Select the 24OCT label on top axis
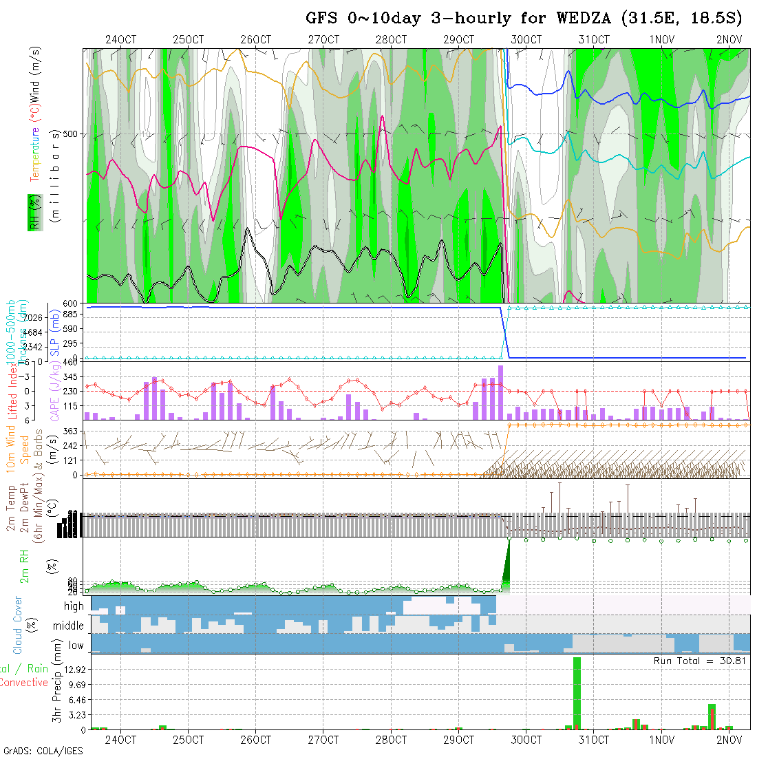This screenshot has width=757, height=757. coord(120,39)
